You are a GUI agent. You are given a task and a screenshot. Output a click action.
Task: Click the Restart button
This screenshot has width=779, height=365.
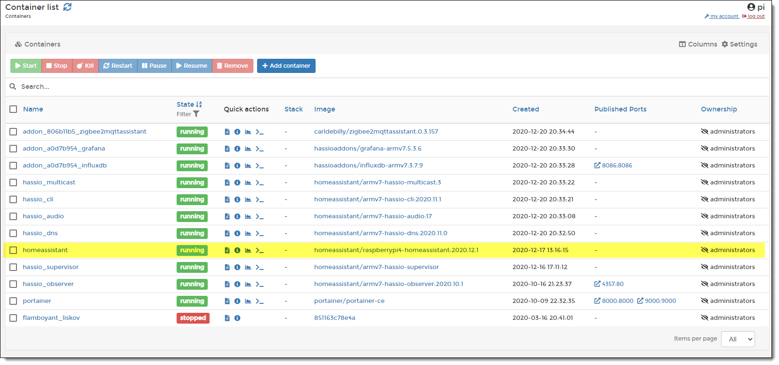(x=118, y=66)
